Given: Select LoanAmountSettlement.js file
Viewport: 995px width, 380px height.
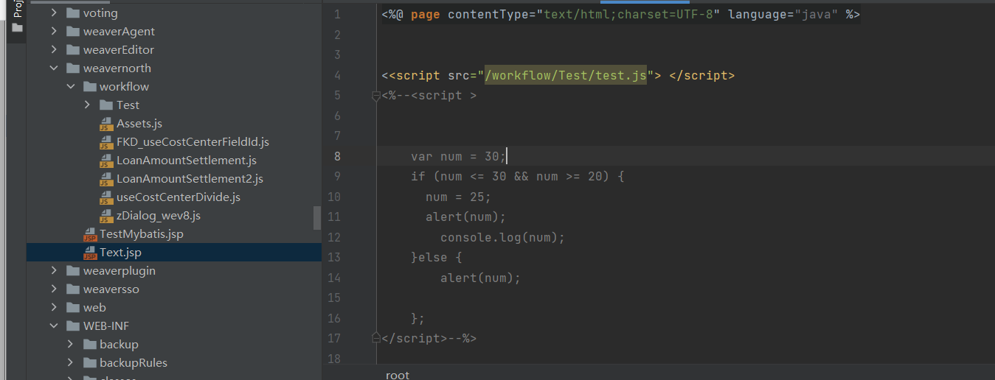Looking at the screenshot, I should 187,161.
